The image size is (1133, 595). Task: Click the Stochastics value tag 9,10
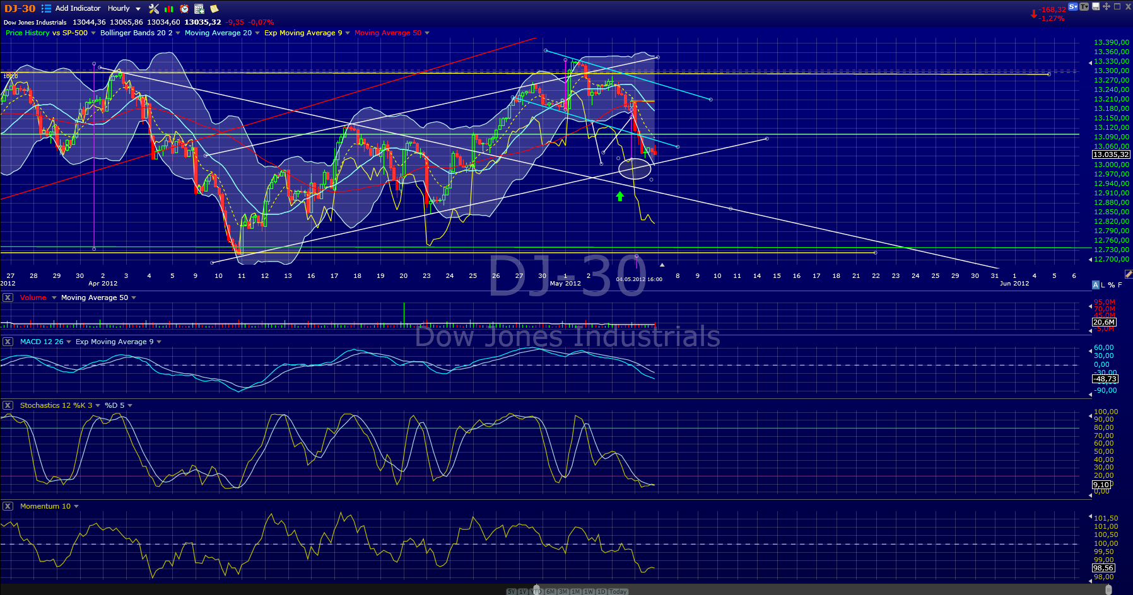pos(1101,485)
